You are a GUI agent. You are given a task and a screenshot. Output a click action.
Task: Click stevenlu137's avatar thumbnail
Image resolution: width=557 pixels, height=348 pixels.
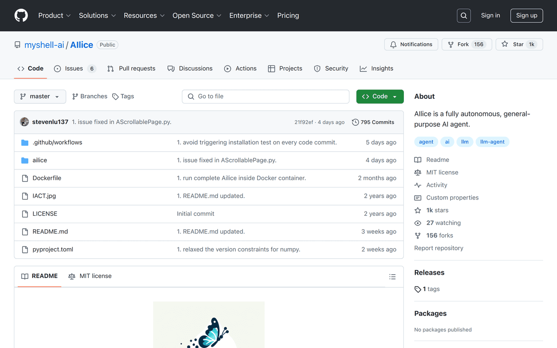(25, 122)
